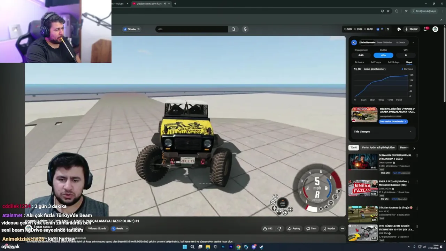446x251 pixels.
Task: Open File Explorer from taskbar
Action: pos(208,247)
